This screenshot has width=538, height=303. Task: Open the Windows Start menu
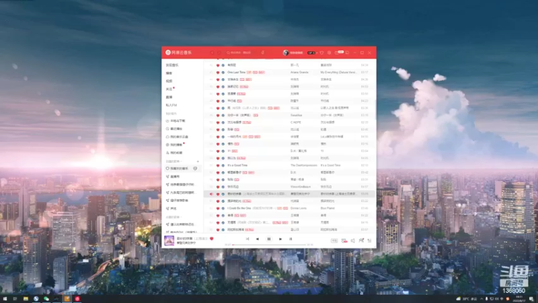pos(5,298)
